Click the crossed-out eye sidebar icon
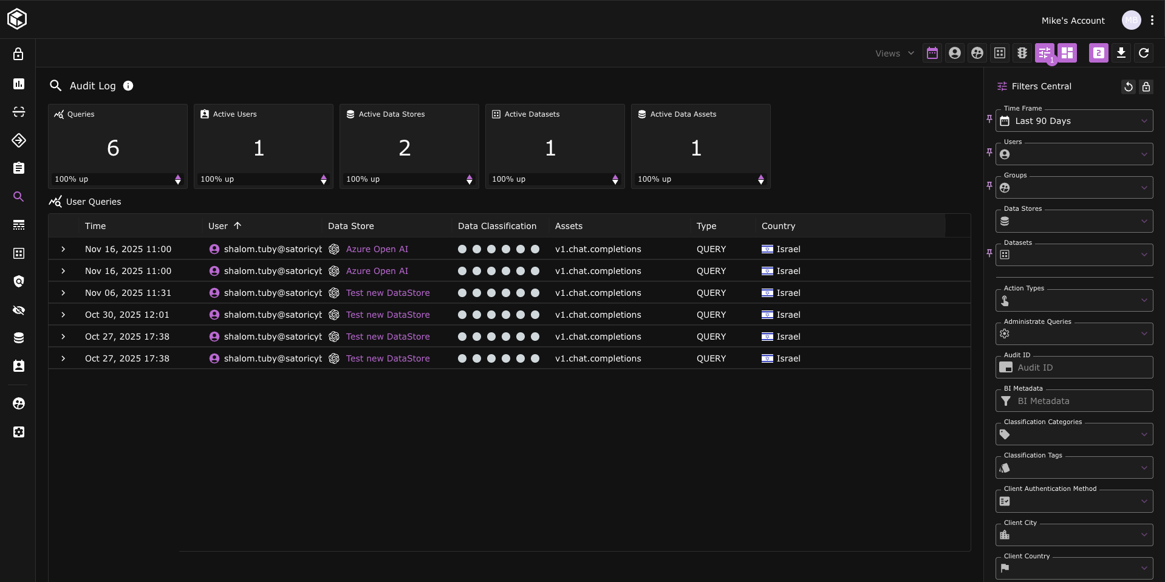The image size is (1165, 582). click(x=19, y=310)
